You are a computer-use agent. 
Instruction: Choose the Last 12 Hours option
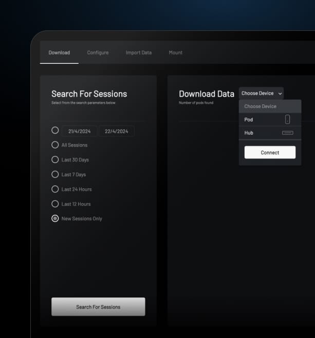[55, 204]
